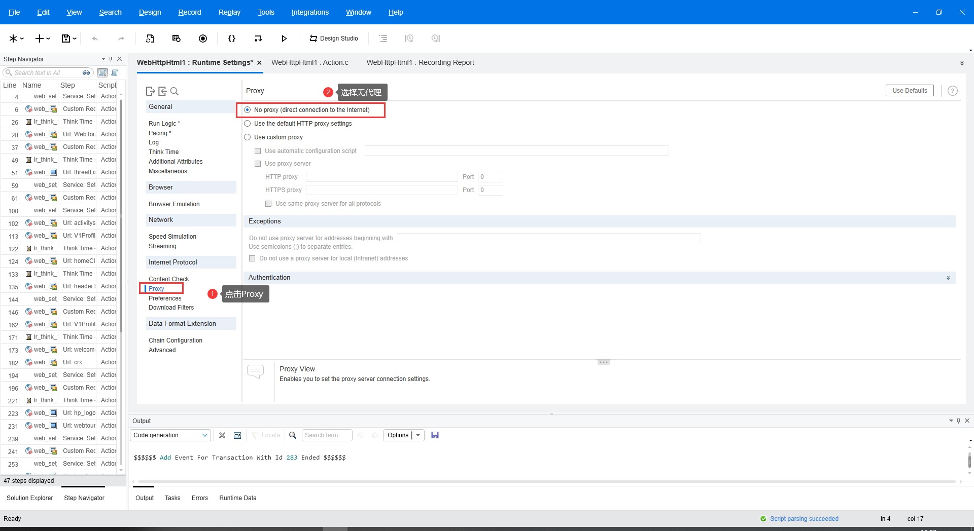Switch to Runtime Data tab
Screen dimensions: 974x531
tap(238, 498)
